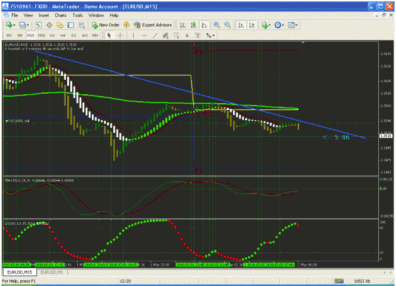The height and width of the screenshot is (286, 396).
Task: Select the M15 timeframe button
Action: point(31,35)
